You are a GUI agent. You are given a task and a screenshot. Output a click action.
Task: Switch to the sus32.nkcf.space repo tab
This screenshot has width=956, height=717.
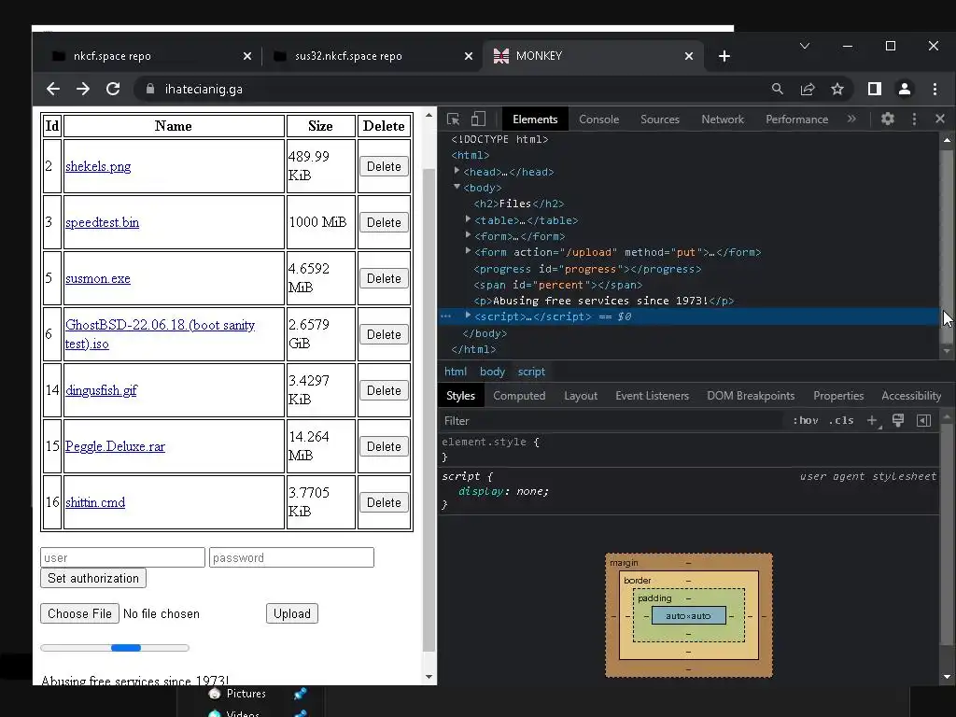372,56
